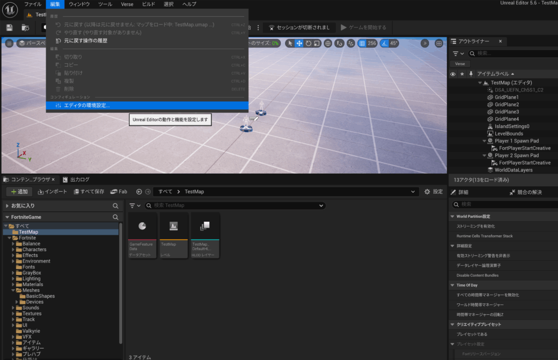The image size is (558, 360).
Task: Close the Outliner panel tab
Action: point(500,41)
